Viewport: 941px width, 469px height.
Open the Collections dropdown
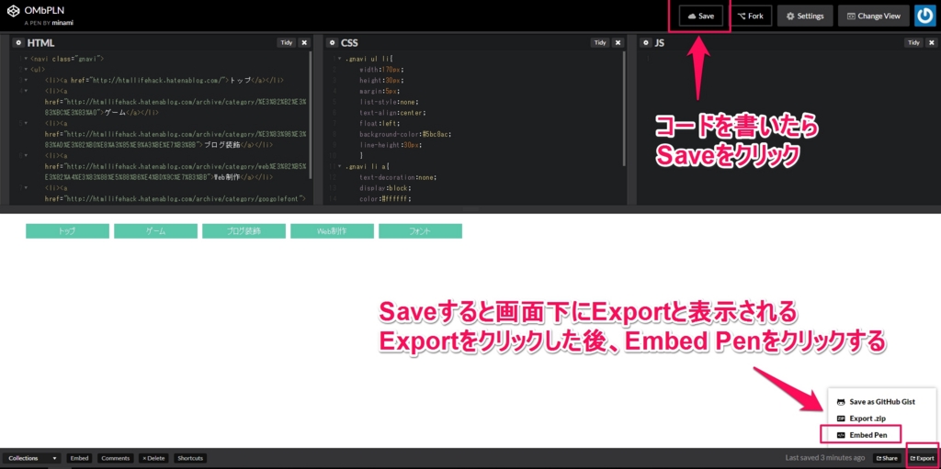tap(33, 458)
